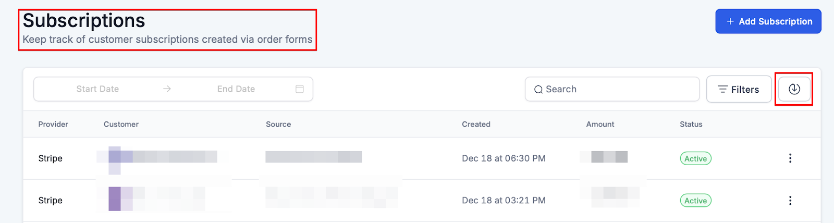Click the Status column header
Viewport: 834px width, 223px height.
[x=691, y=124]
